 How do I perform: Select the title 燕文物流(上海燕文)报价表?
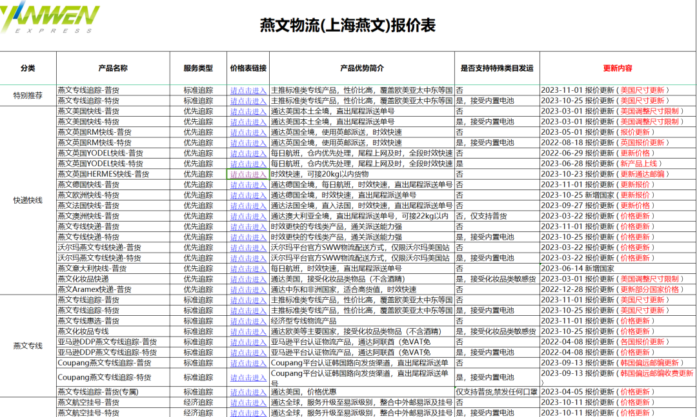pyautogui.click(x=348, y=25)
